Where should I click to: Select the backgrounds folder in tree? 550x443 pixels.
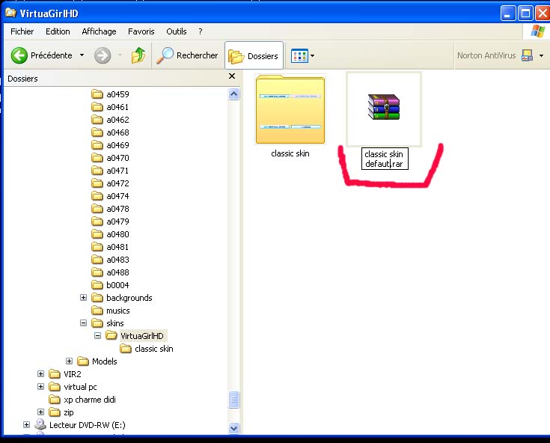(x=122, y=298)
